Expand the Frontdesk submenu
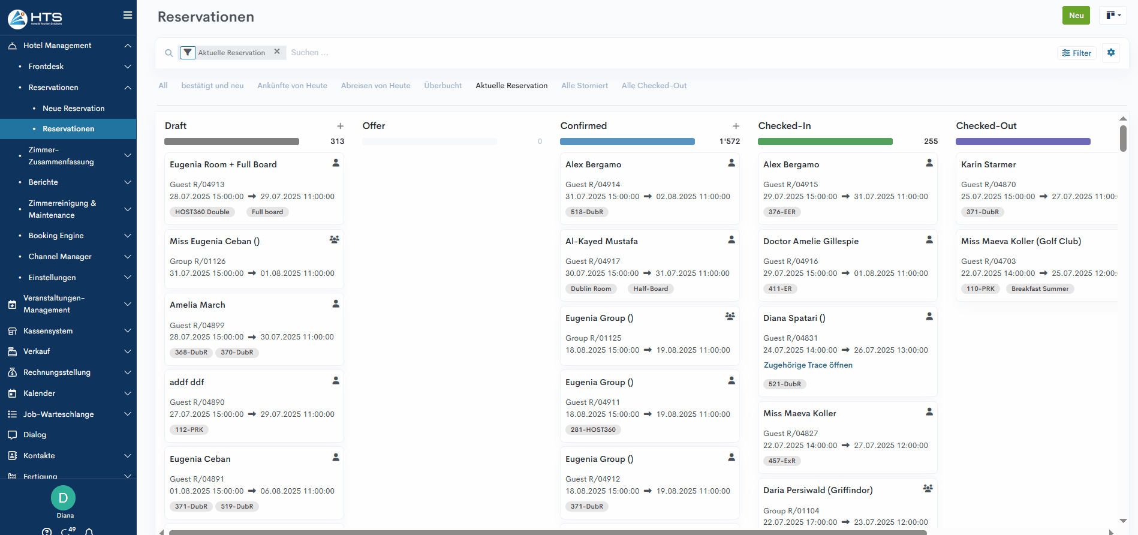 pyautogui.click(x=127, y=67)
